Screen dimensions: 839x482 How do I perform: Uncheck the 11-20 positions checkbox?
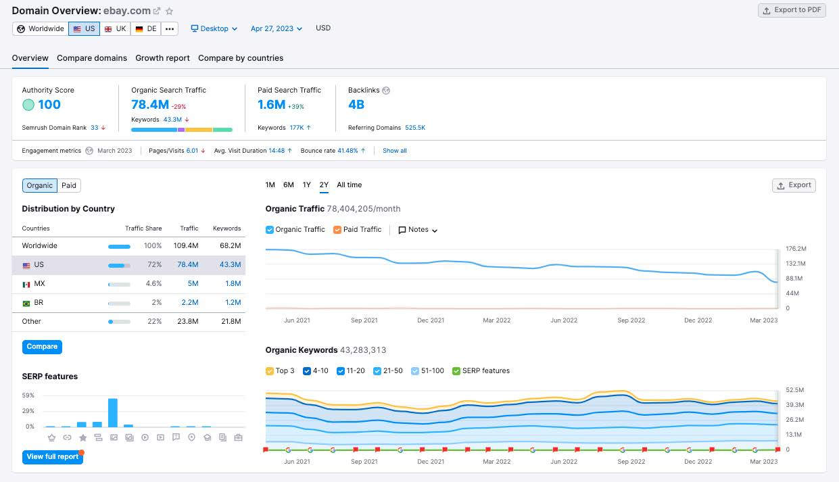(341, 371)
